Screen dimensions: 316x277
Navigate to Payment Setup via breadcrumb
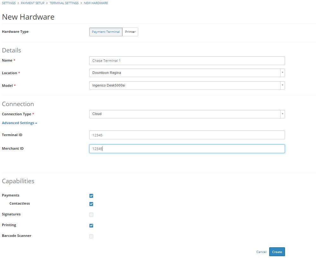(x=32, y=3)
